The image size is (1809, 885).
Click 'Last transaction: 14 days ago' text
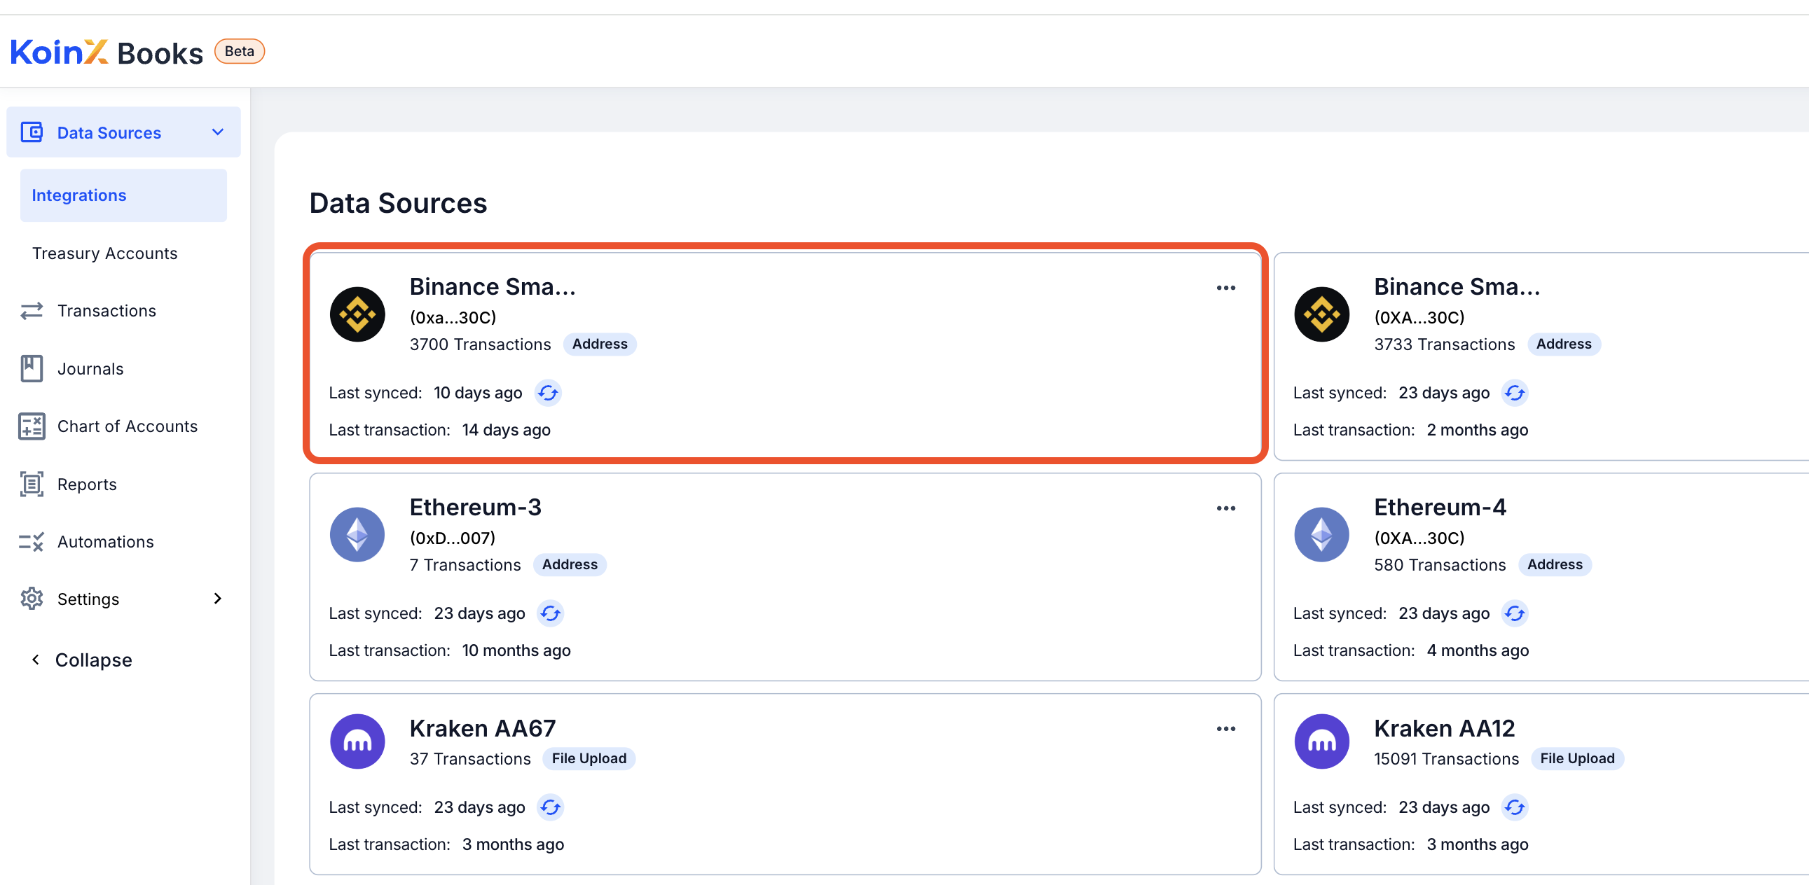pyautogui.click(x=439, y=429)
